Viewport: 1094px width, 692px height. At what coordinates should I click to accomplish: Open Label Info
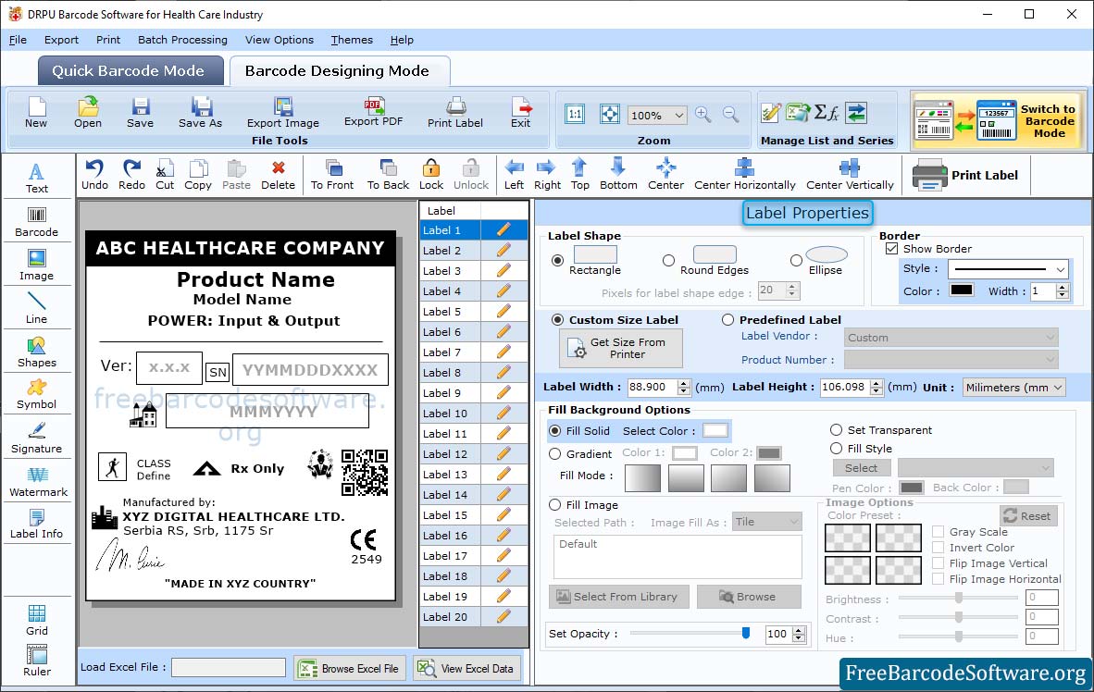point(36,524)
